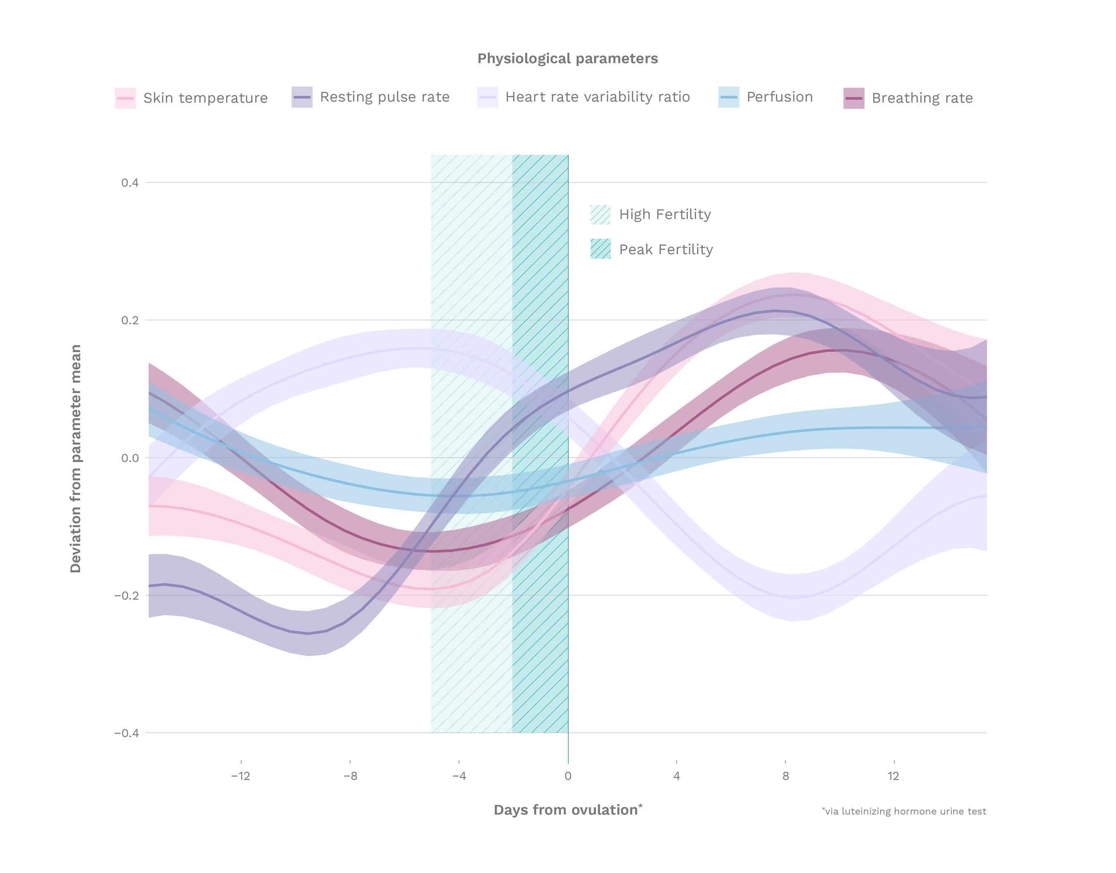Click the 'High Fertility' legend text
The image size is (1116, 873).
point(665,215)
